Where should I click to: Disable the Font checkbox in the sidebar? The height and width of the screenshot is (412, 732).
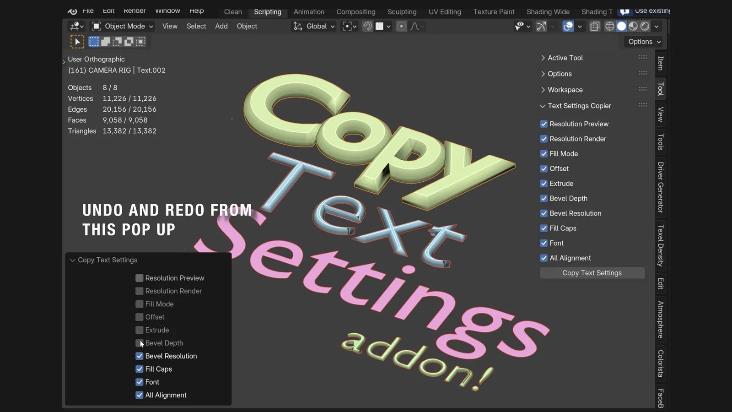544,243
